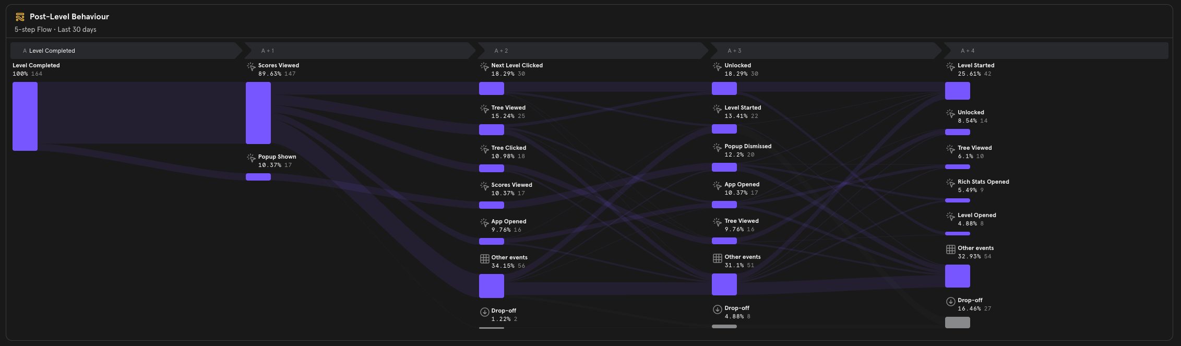
Task: Click event icon next to Level Opened
Action: pos(951,217)
